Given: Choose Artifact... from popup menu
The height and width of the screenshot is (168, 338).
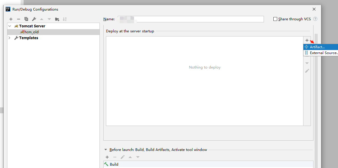Looking at the screenshot, I should tap(321, 47).
